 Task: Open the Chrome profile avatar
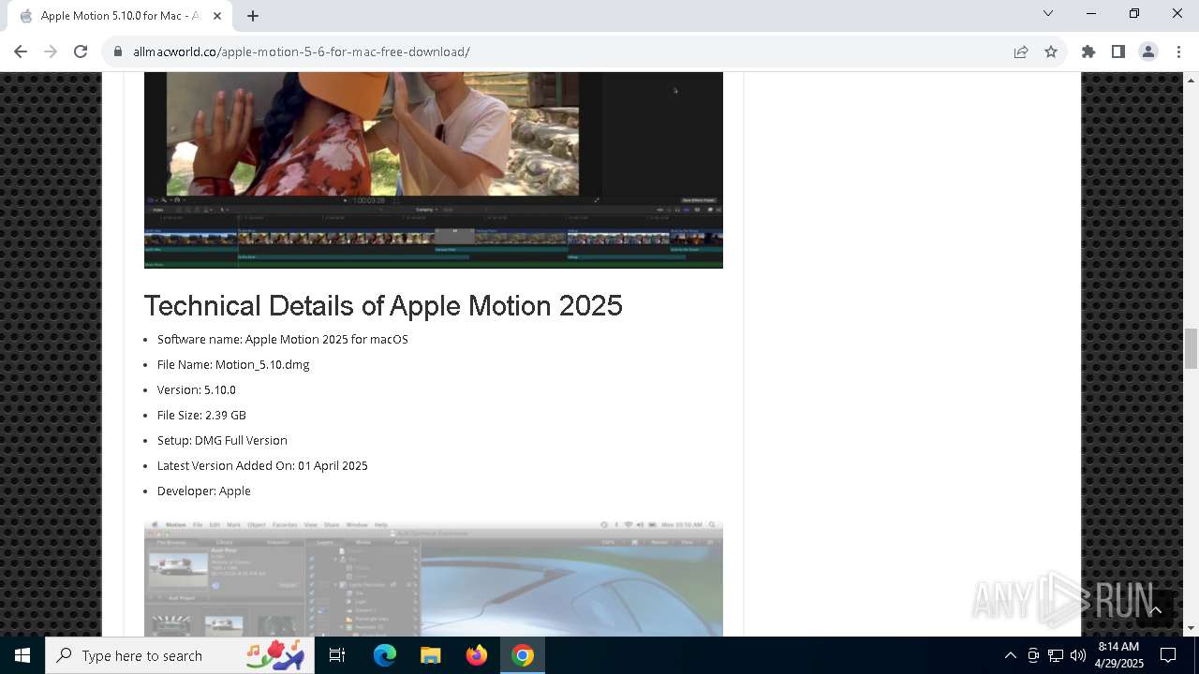(1148, 51)
